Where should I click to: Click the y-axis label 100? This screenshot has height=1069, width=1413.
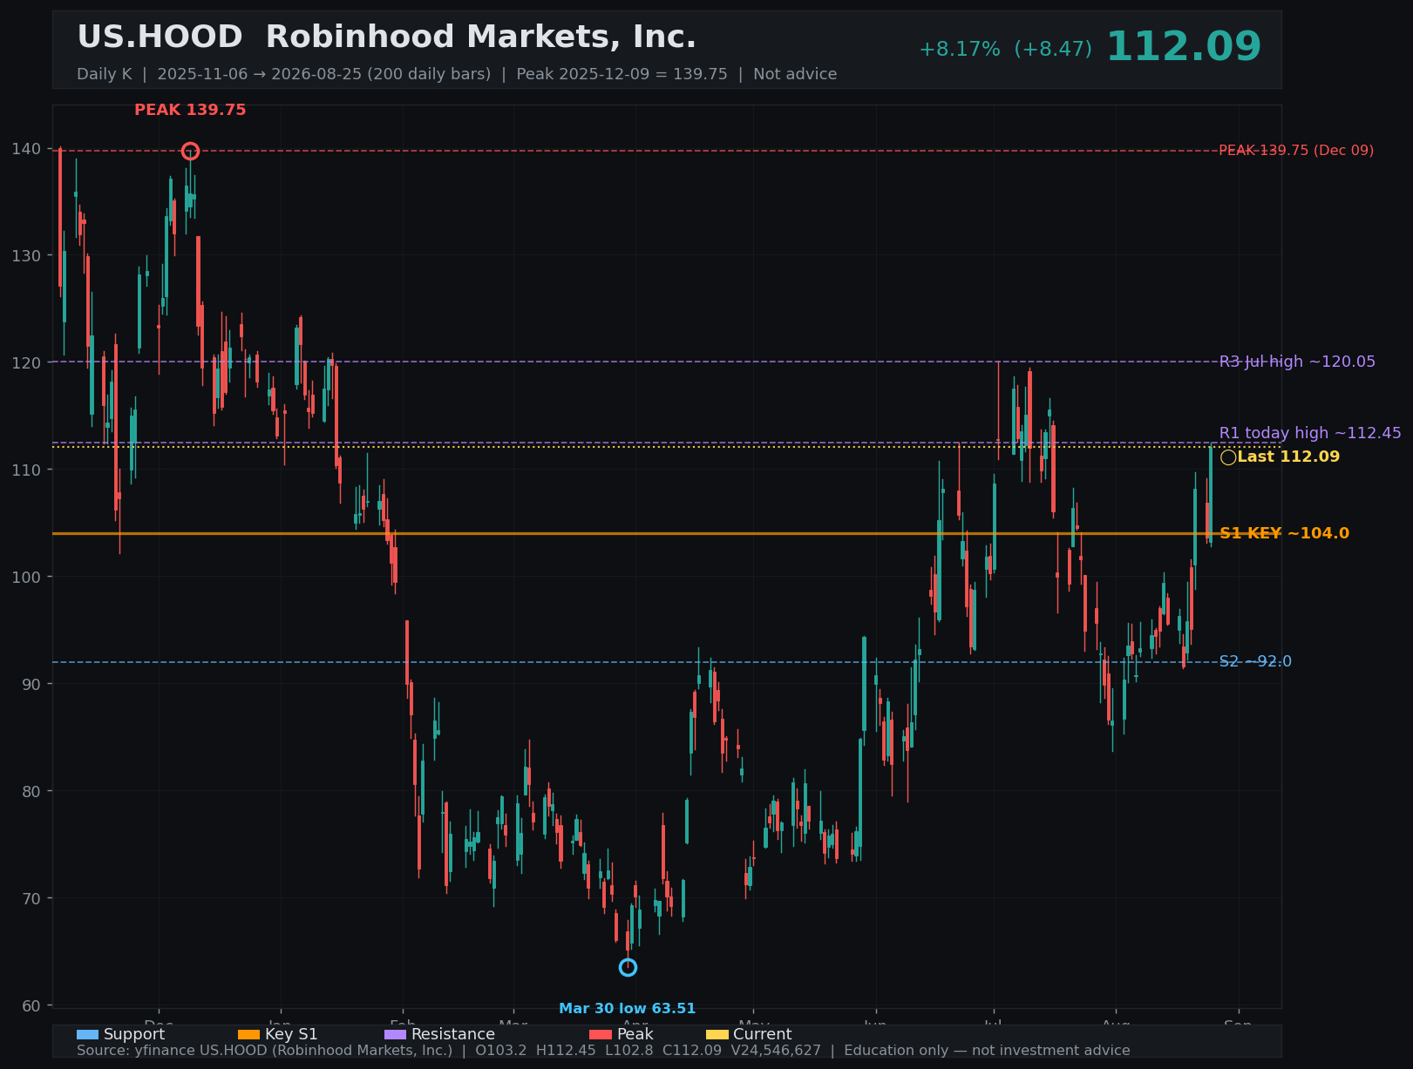tap(26, 578)
